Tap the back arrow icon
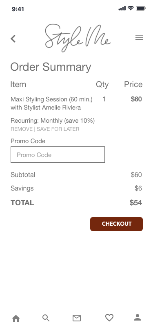 [13, 38]
